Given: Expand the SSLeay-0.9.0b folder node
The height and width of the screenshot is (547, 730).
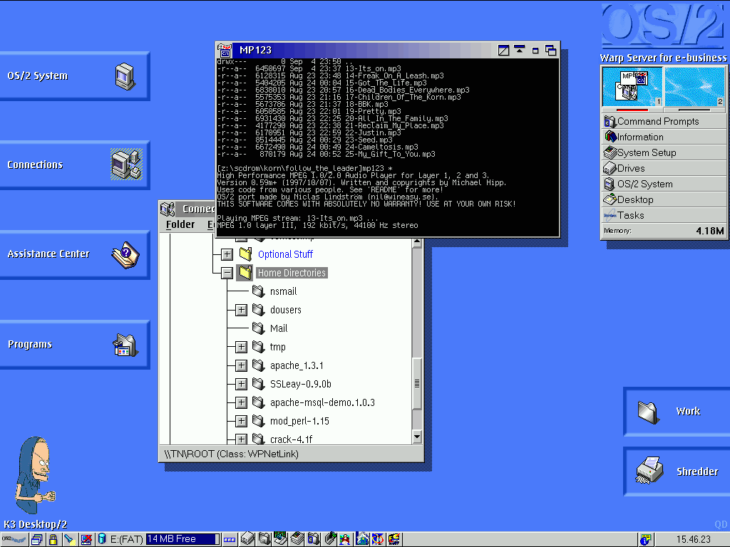Looking at the screenshot, I should (241, 384).
